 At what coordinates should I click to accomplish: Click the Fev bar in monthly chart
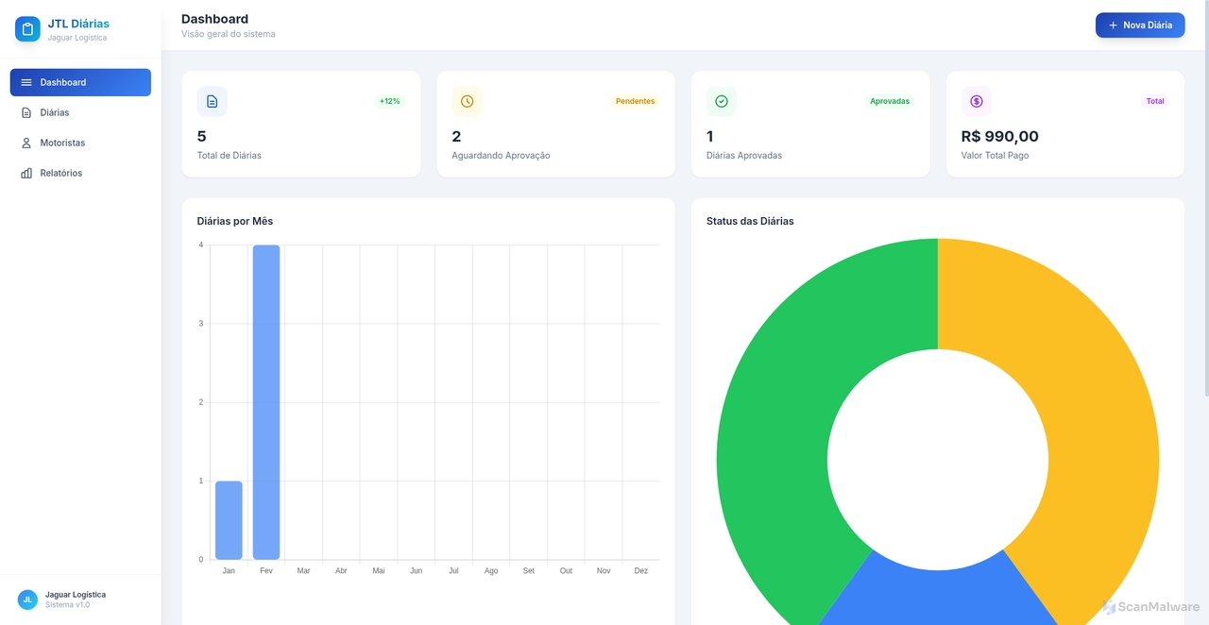click(266, 402)
